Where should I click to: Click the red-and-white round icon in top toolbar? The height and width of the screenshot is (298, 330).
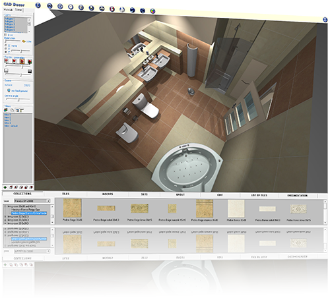click(112, 9)
